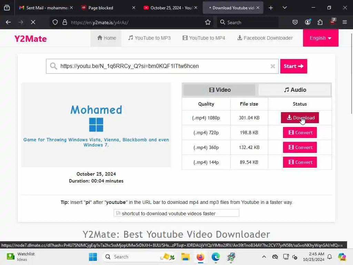Open Watchlist Ideas widget on taskbar

tap(21, 257)
